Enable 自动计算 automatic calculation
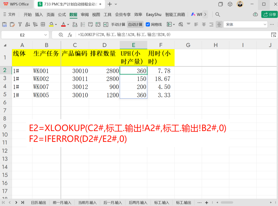Viewport: 278px width, 206px height. coord(135,24)
